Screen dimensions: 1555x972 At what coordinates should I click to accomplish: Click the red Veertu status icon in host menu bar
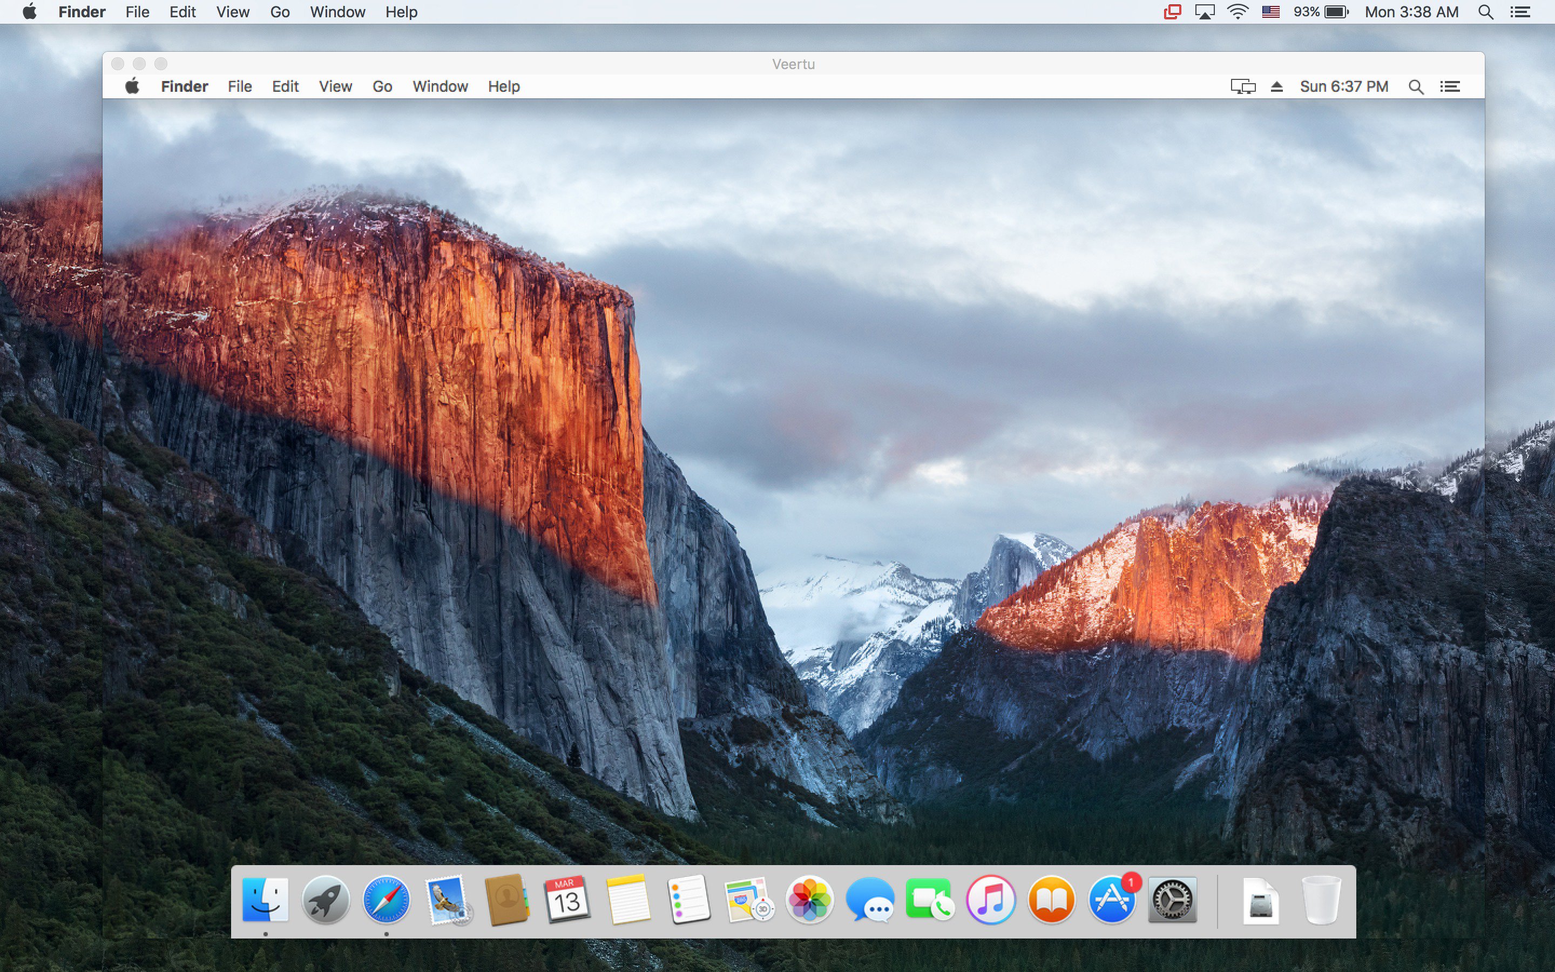(1172, 11)
